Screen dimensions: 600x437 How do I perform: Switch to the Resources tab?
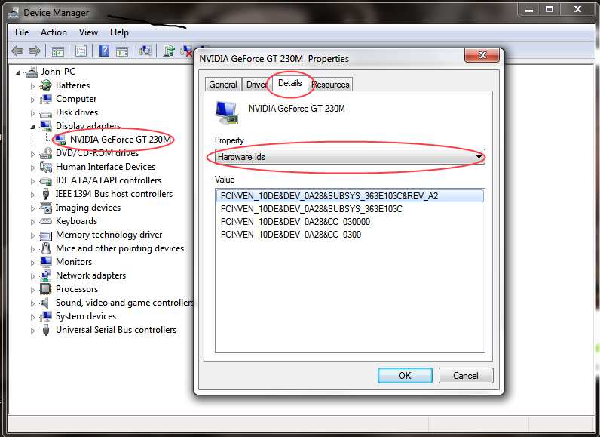coord(330,85)
